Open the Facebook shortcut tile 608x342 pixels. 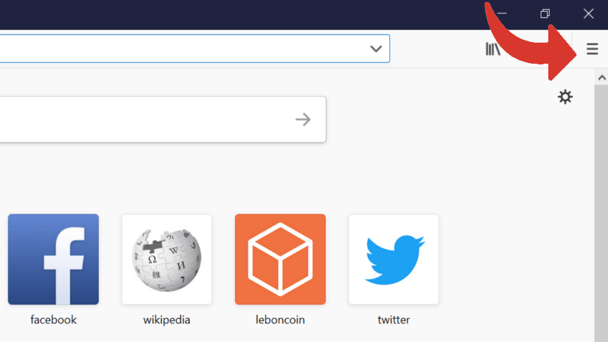coord(53,259)
